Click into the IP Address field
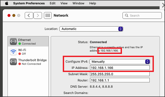Screen dimensions: 165x97 pyautogui.click(x=120, y=68)
